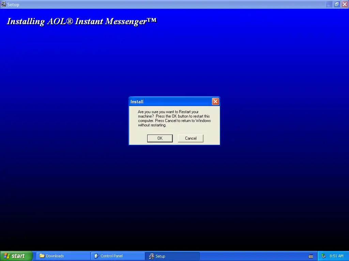
Task: Click Cancel to return to Windows
Action: click(191, 138)
